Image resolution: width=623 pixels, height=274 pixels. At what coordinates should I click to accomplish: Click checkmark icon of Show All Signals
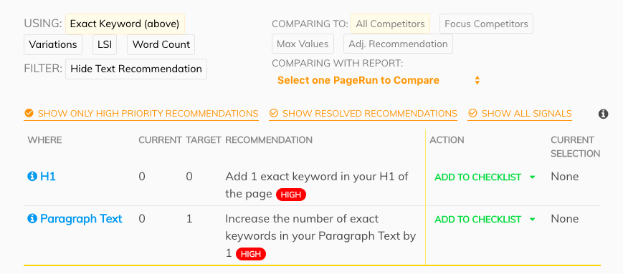pyautogui.click(x=472, y=114)
